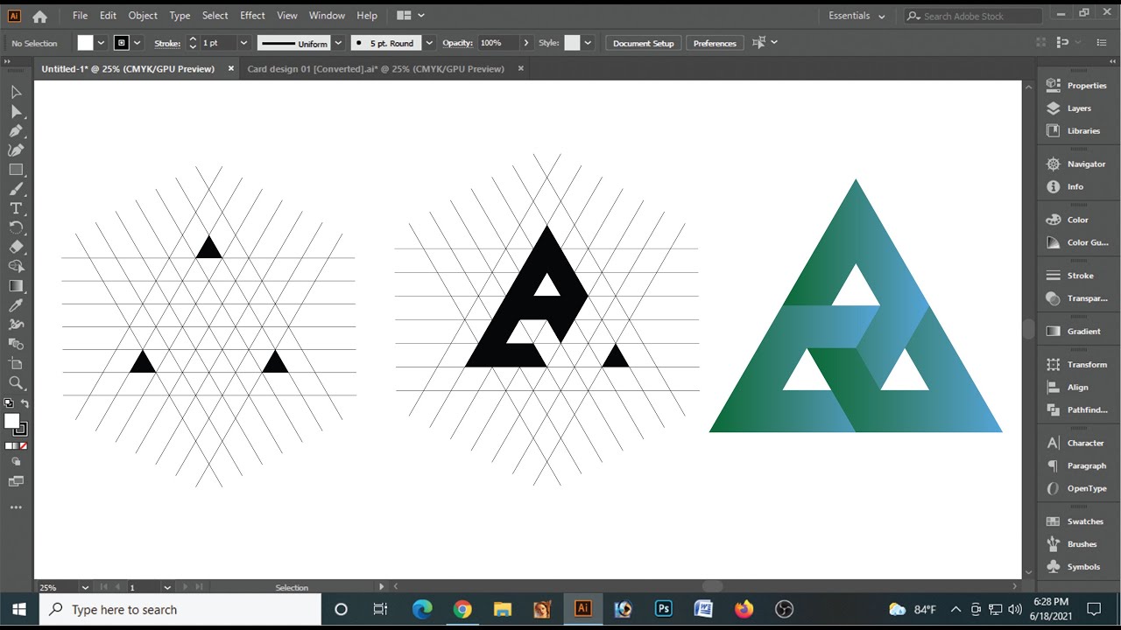Screen dimensions: 1121x630
Task: Open the graphic Style dropdown
Action: [588, 43]
